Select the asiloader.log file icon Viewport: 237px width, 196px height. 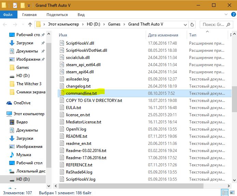click(x=62, y=79)
